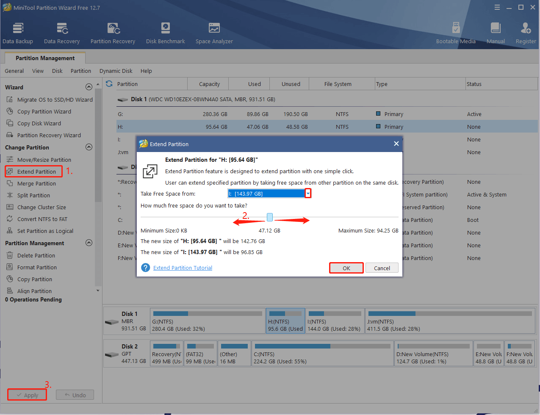Screen dimensions: 540x415
Task: Click the Disk 1 header row in list
Action: click(327, 99)
